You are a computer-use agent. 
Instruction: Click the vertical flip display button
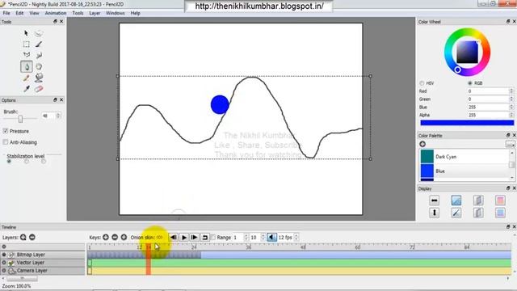pyautogui.click(x=435, y=213)
